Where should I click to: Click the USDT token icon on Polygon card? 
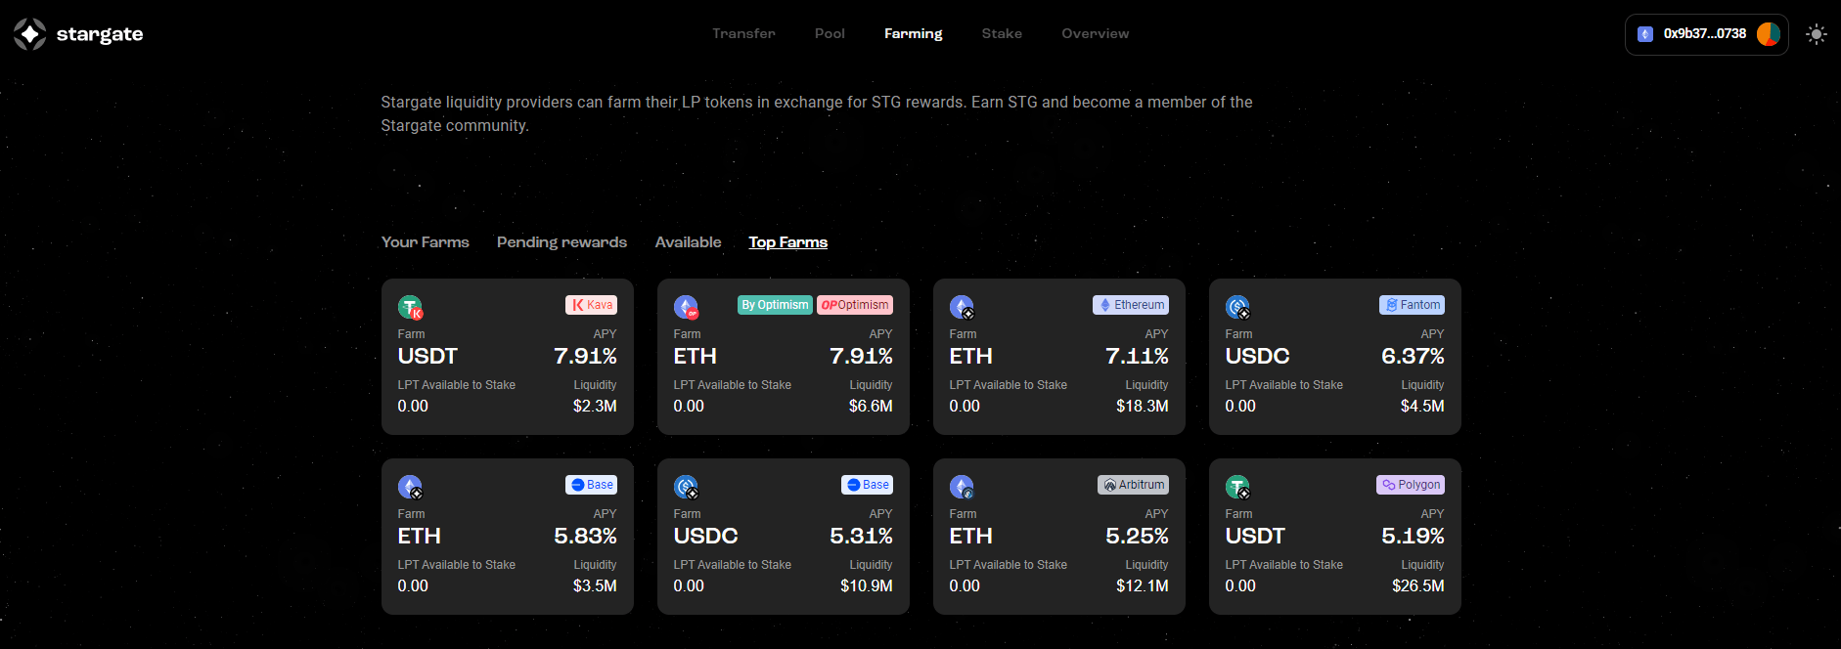tap(1237, 488)
